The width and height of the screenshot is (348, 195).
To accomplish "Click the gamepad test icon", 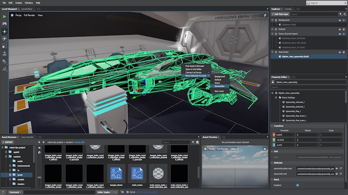I will point(4,23).
